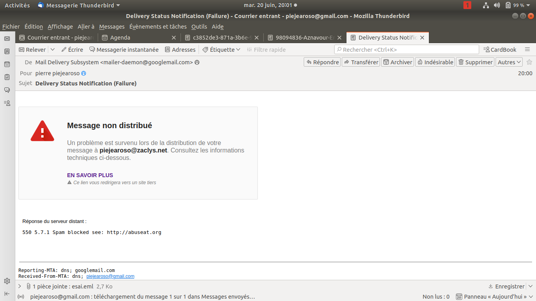The image size is (536, 301).
Task: Toggle the Filtre rapide bar
Action: click(266, 50)
